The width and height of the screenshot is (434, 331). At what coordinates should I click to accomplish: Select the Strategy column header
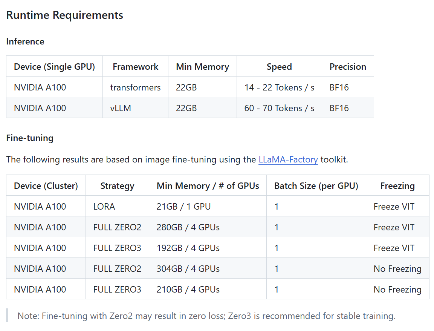click(x=117, y=185)
